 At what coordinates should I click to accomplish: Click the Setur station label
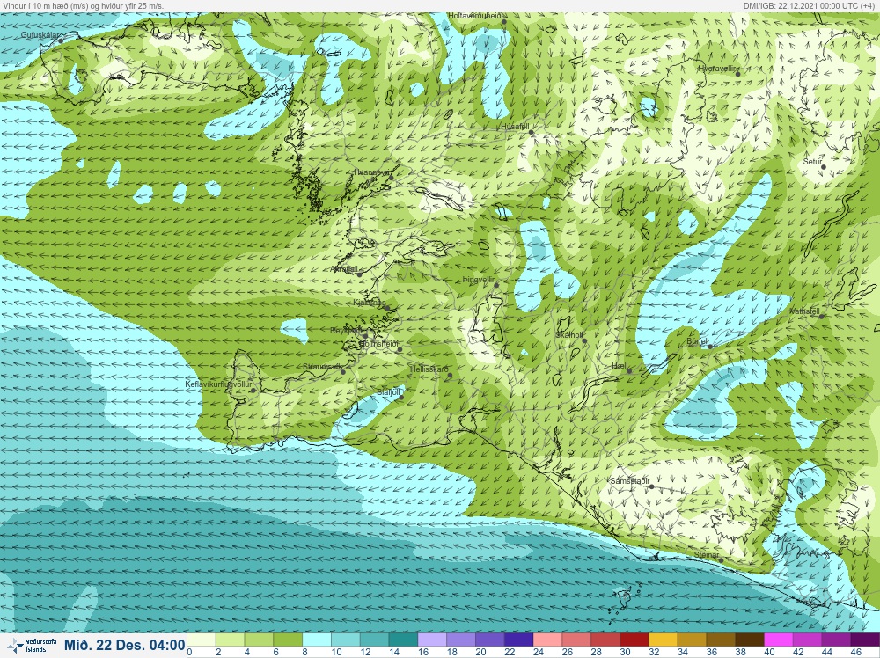pos(812,162)
